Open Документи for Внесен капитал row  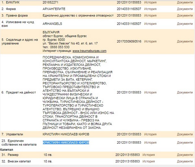point(185,161)
